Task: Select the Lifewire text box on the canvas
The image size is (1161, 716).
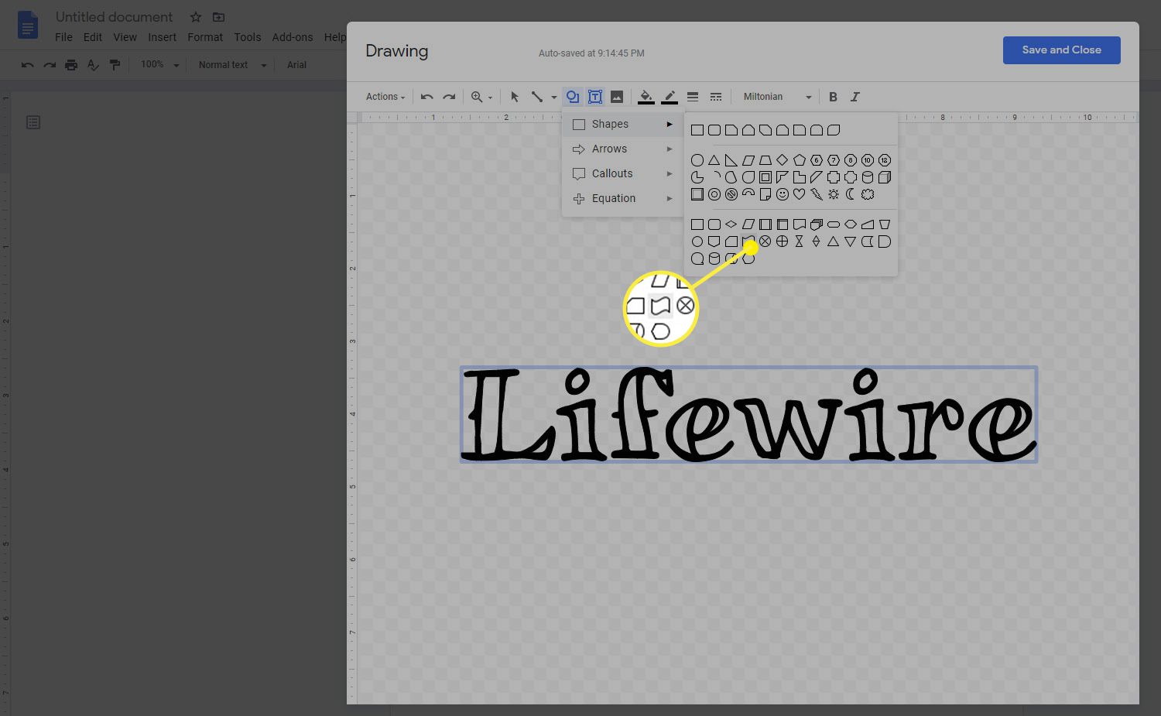Action: coord(748,415)
